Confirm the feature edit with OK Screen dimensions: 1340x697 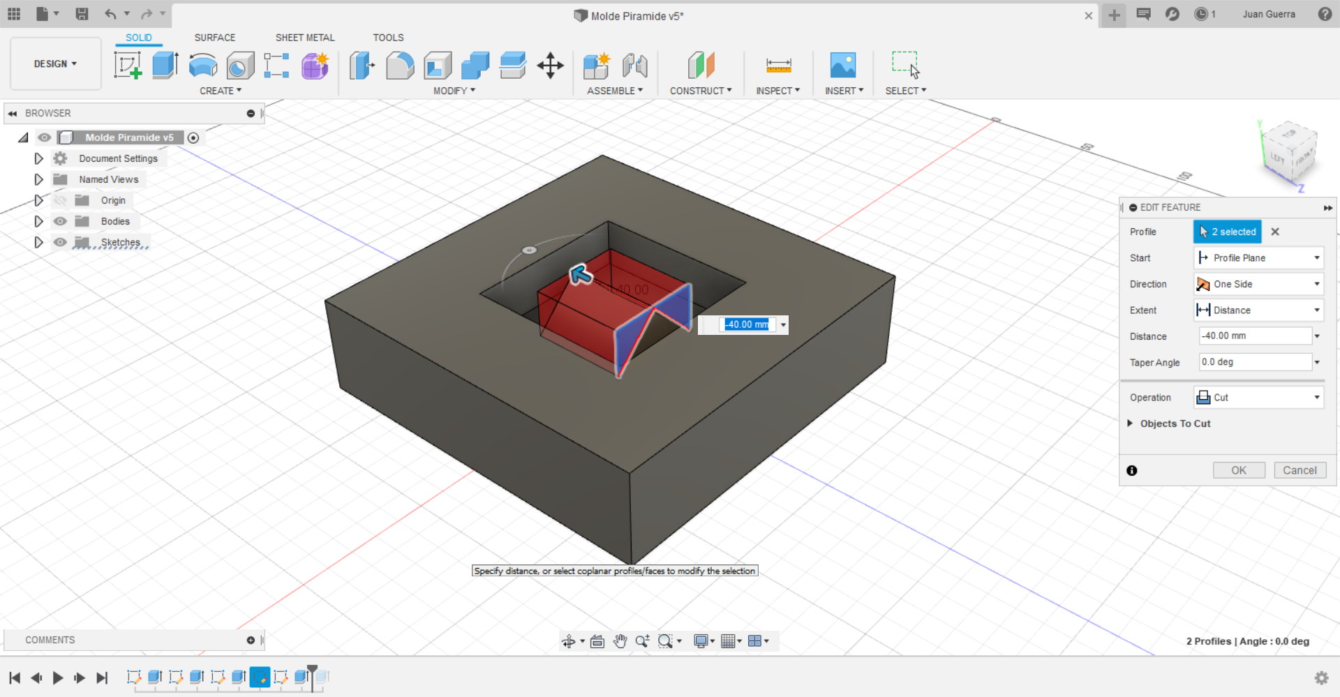(x=1238, y=470)
